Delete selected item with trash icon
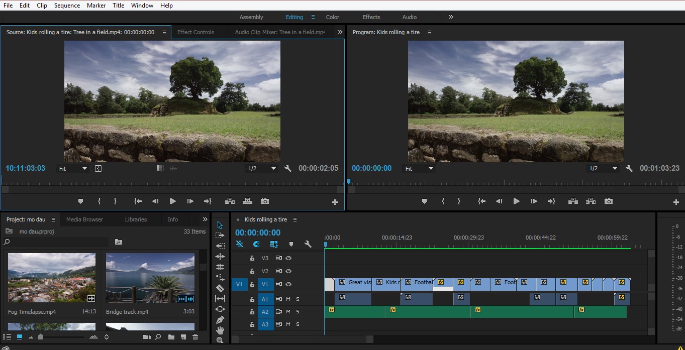 (x=195, y=337)
